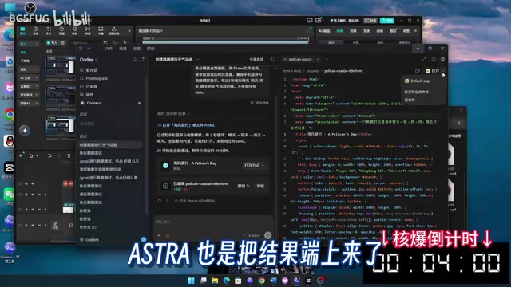Click the green 导出 export button in CapCut
The image size is (511, 287).
[x=387, y=21]
